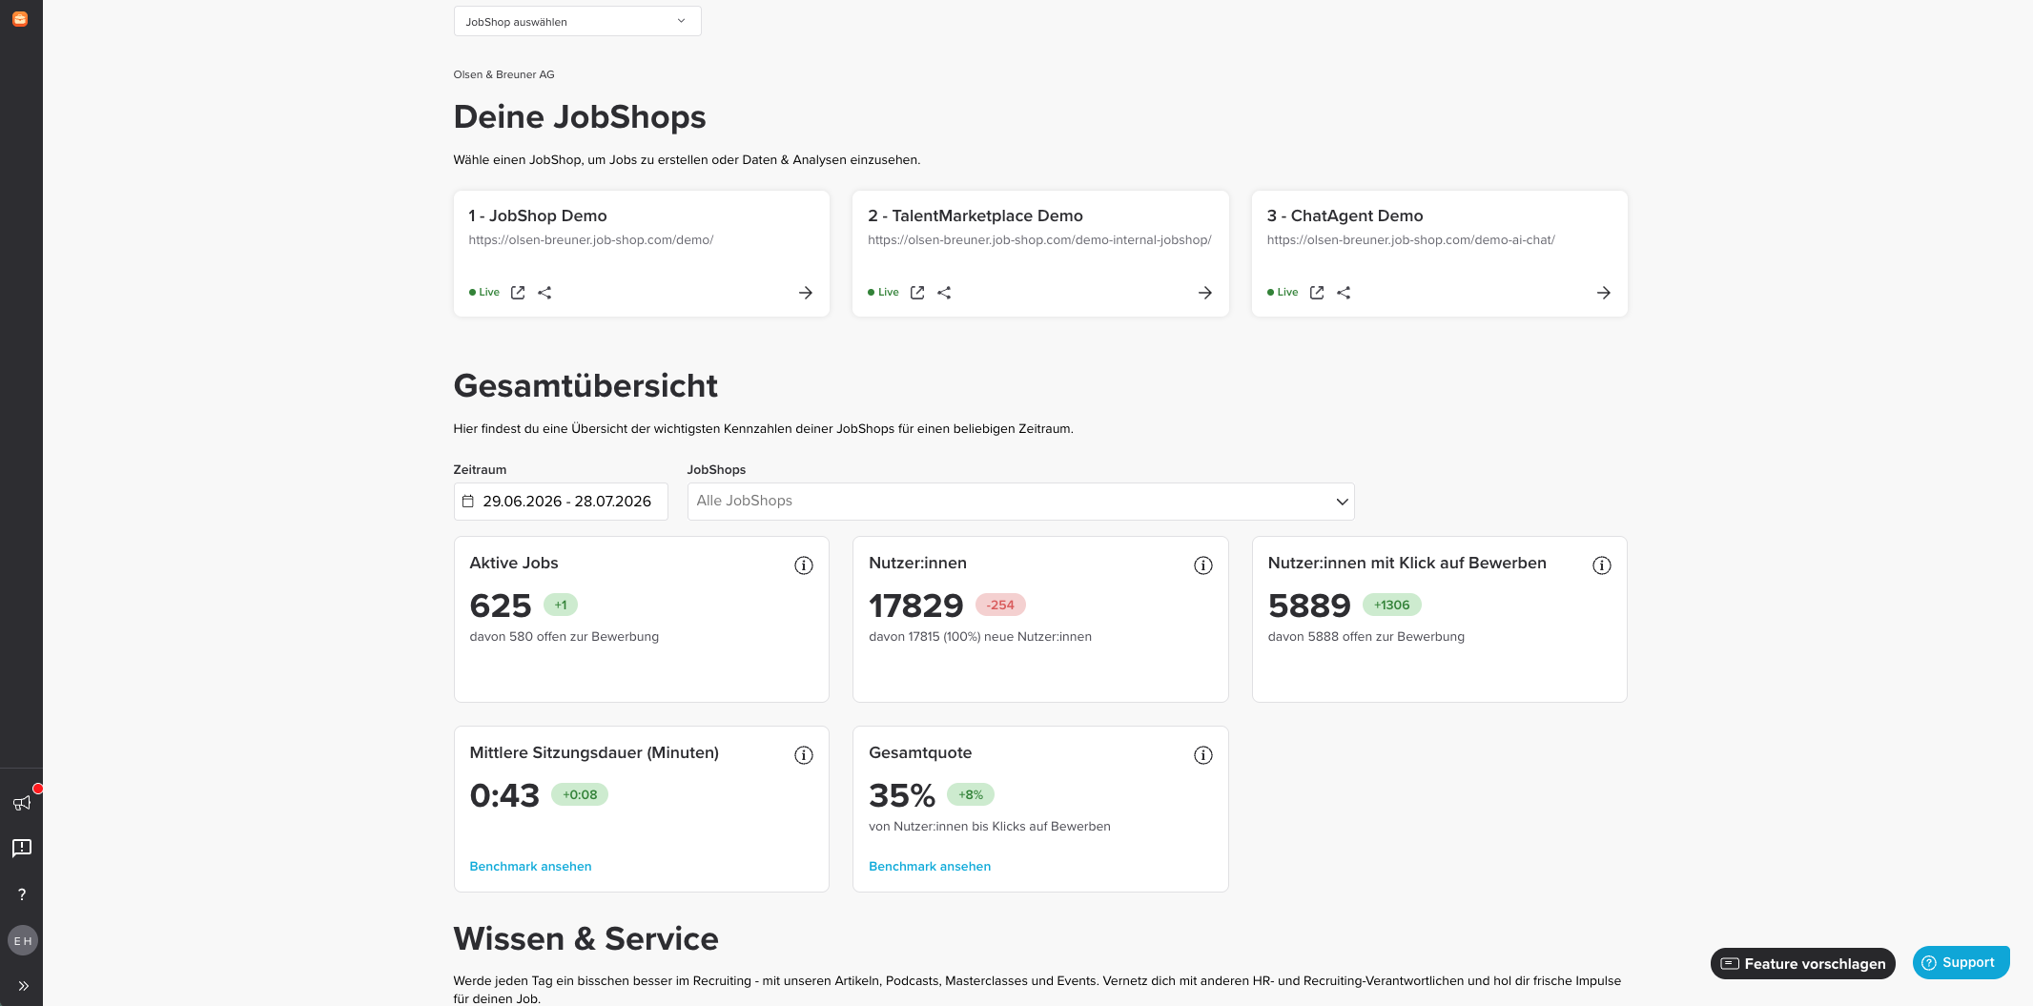Click the -254 badge next to 17829
The width and height of the screenshot is (2033, 1006).
click(x=1000, y=605)
